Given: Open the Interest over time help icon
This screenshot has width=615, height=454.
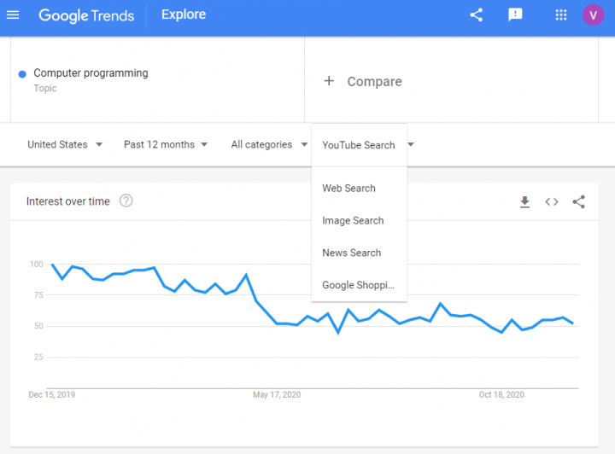Looking at the screenshot, I should [126, 201].
